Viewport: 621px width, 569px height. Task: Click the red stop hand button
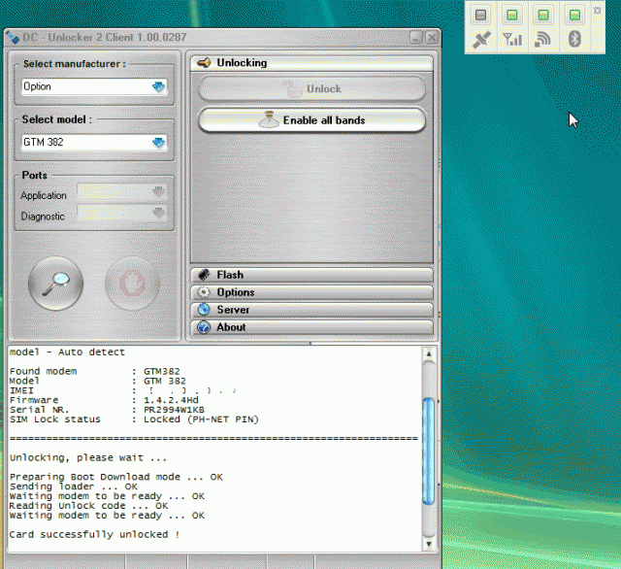[132, 284]
